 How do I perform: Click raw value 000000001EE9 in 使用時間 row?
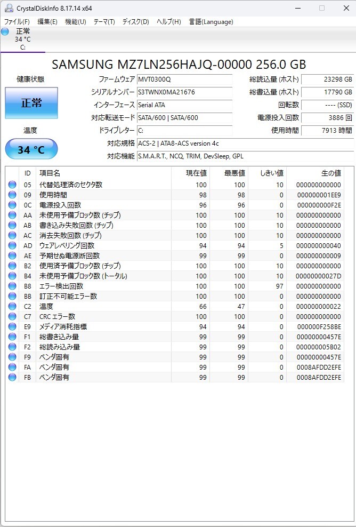(x=319, y=195)
